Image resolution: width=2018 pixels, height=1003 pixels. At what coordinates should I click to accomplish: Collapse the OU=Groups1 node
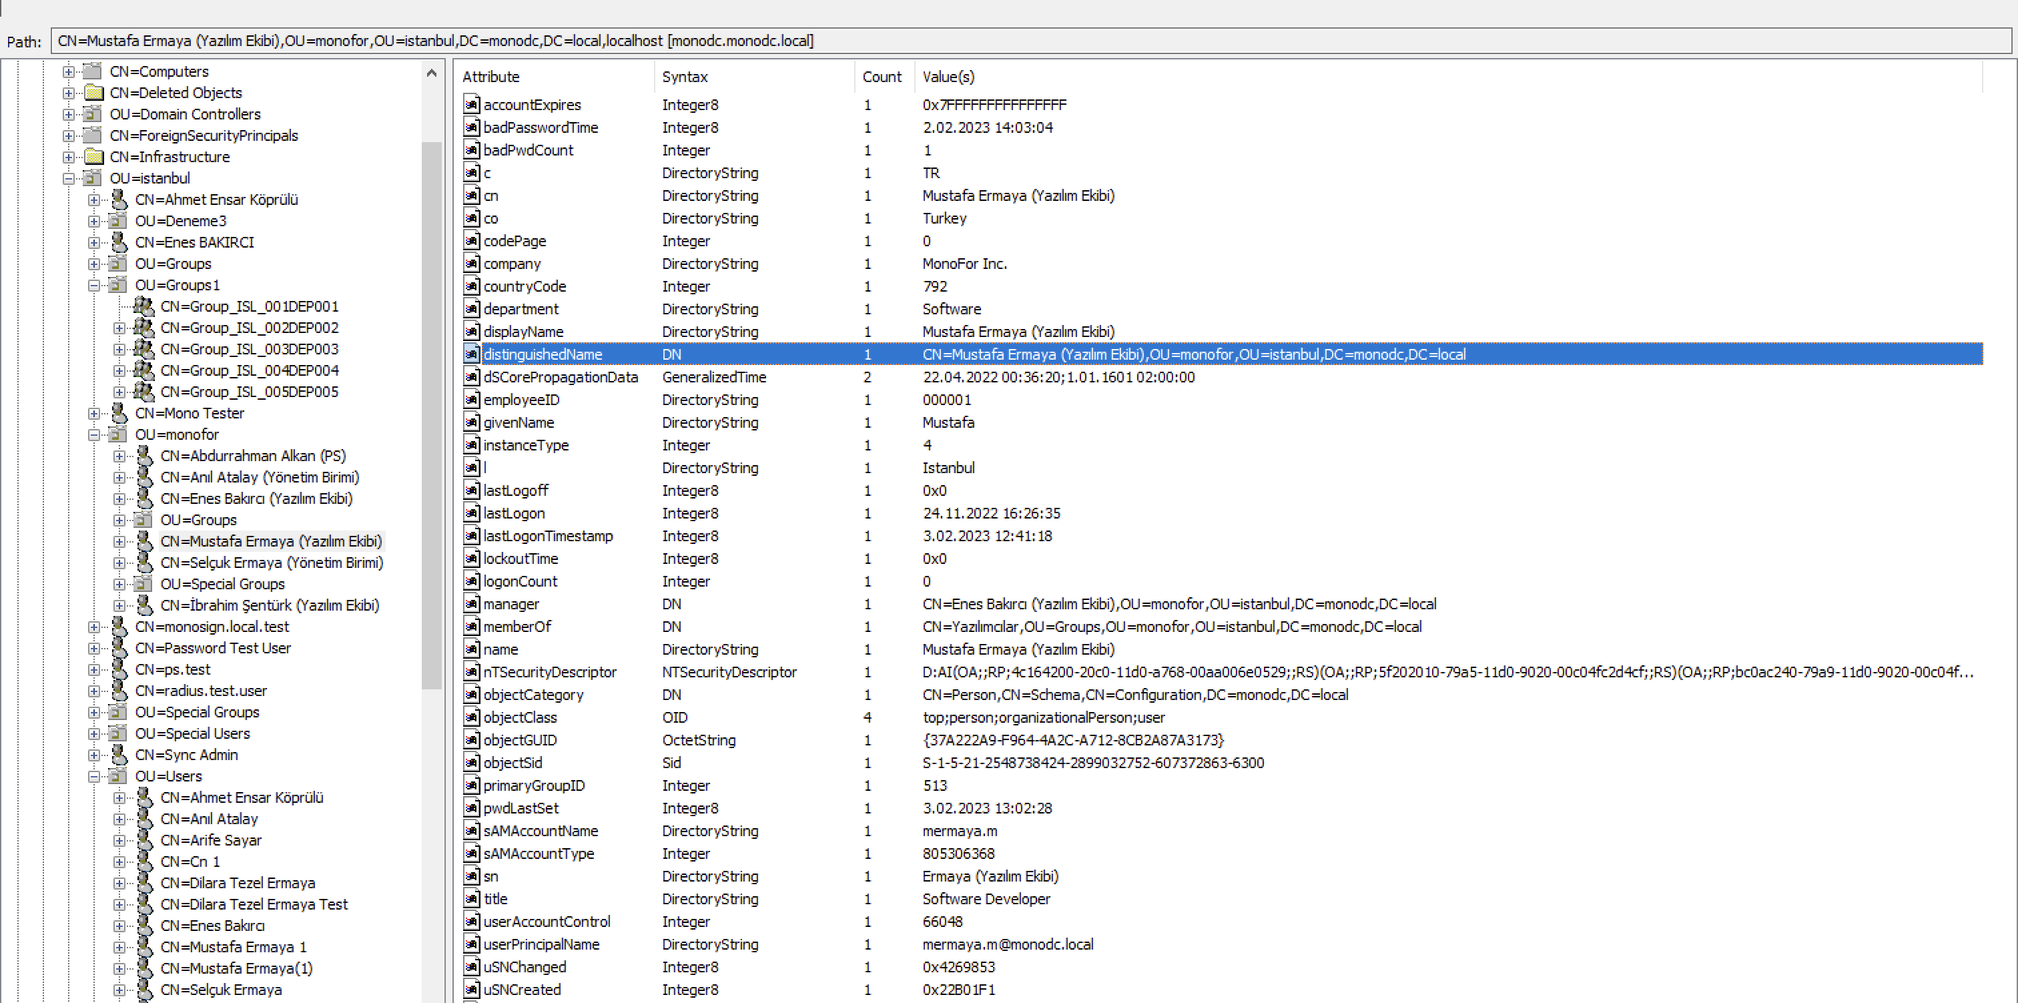[94, 285]
